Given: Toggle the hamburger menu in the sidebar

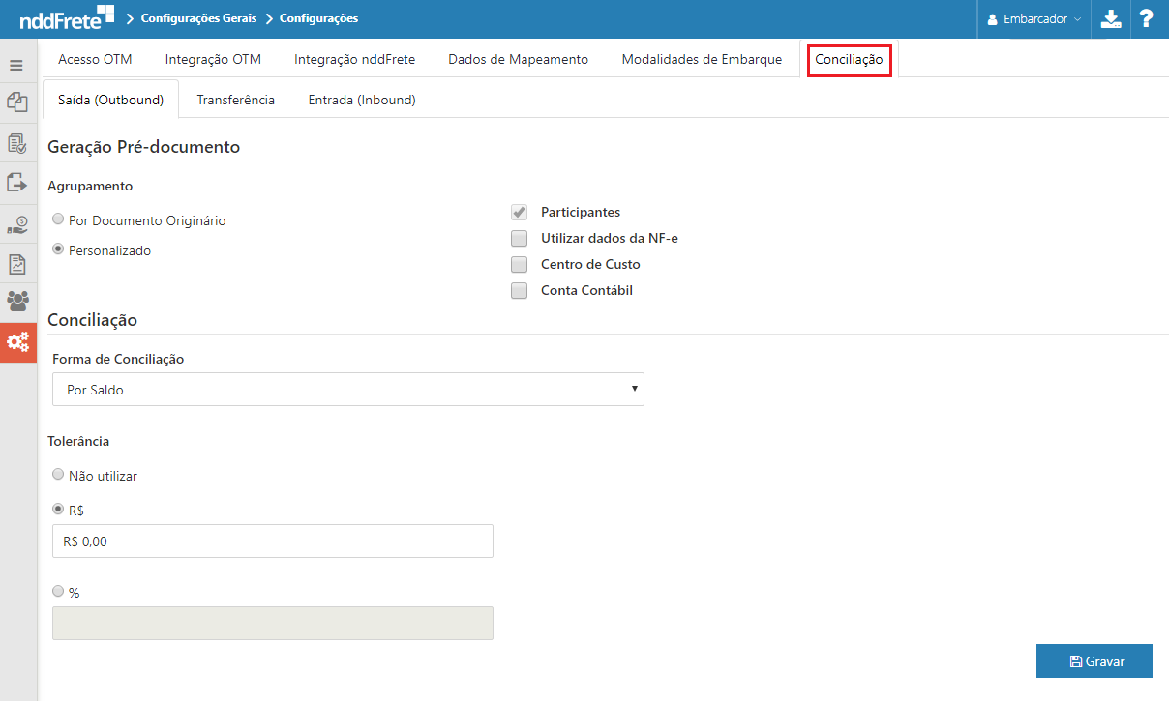Looking at the screenshot, I should pyautogui.click(x=16, y=66).
